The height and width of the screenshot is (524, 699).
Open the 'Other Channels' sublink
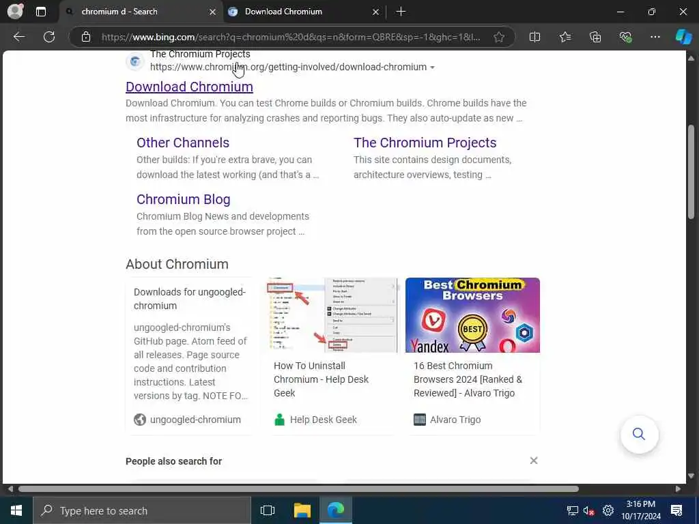pos(183,143)
